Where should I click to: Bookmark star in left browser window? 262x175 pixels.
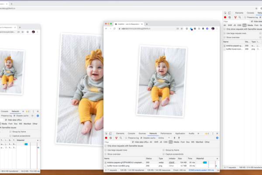23,32
